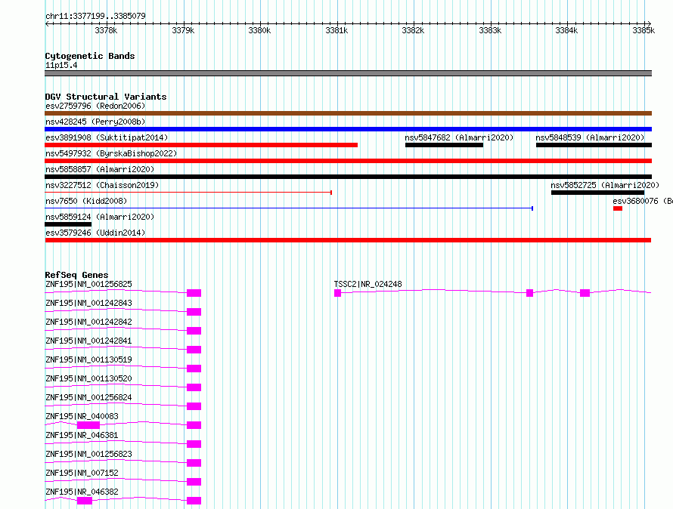Click the ZNF195|NM_001256825 transcript label
673x509 pixels.
(88, 284)
